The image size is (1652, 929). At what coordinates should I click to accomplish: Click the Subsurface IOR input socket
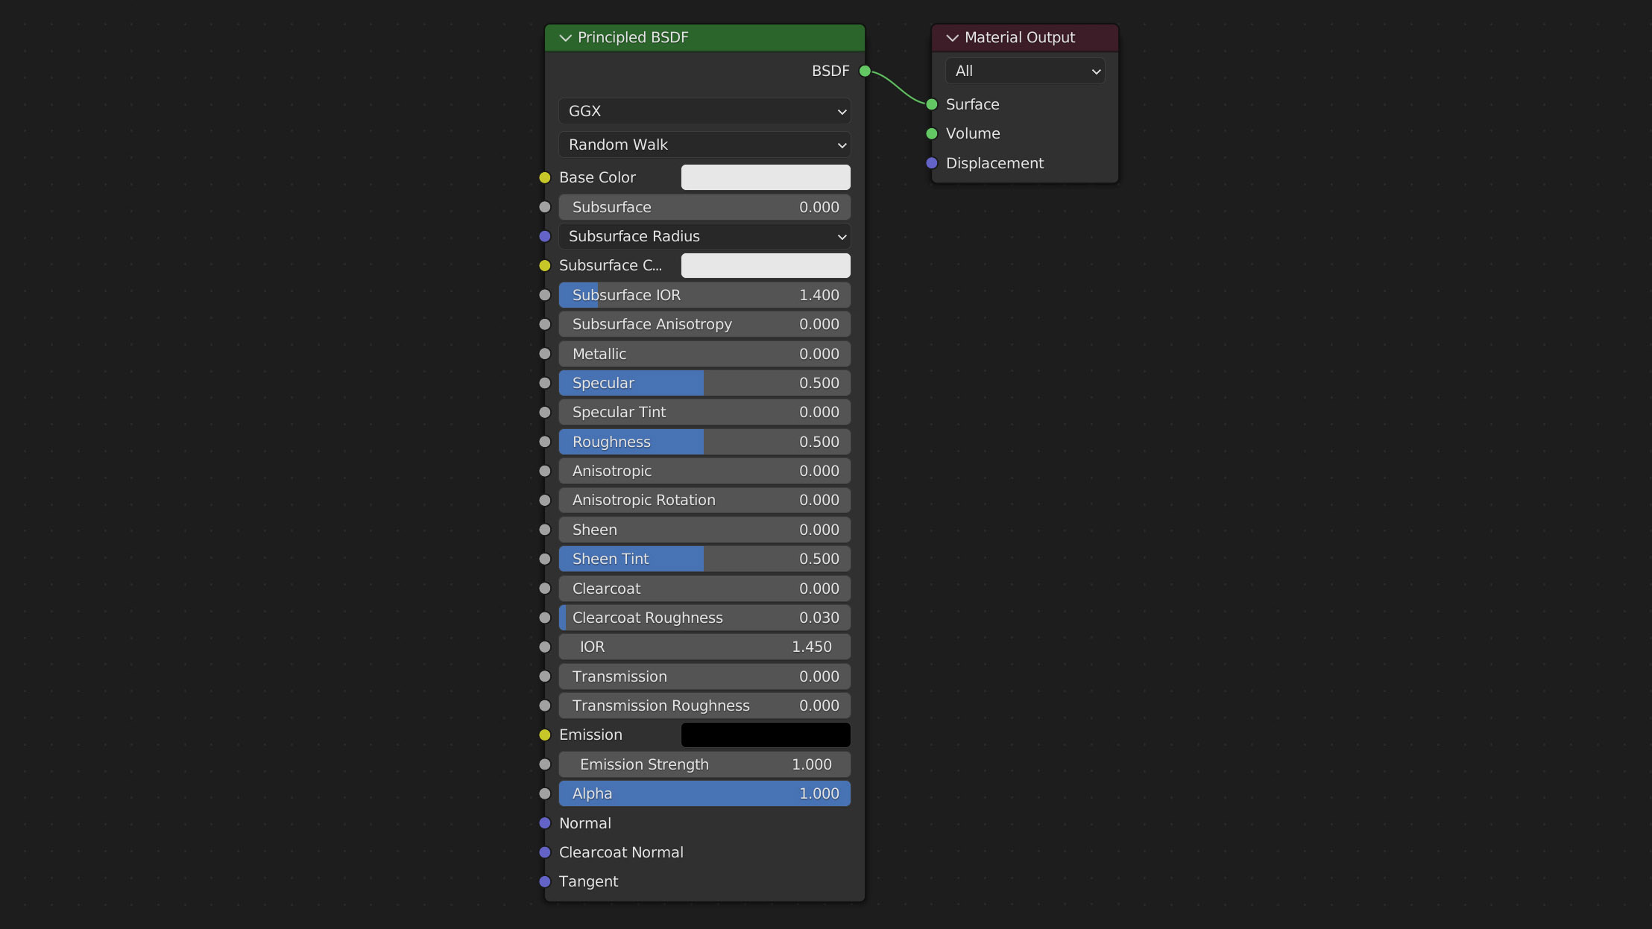(545, 295)
